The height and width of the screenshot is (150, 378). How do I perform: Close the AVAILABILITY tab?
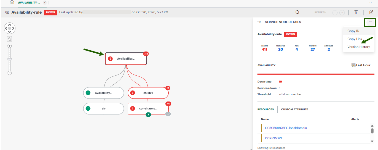click(45, 2)
